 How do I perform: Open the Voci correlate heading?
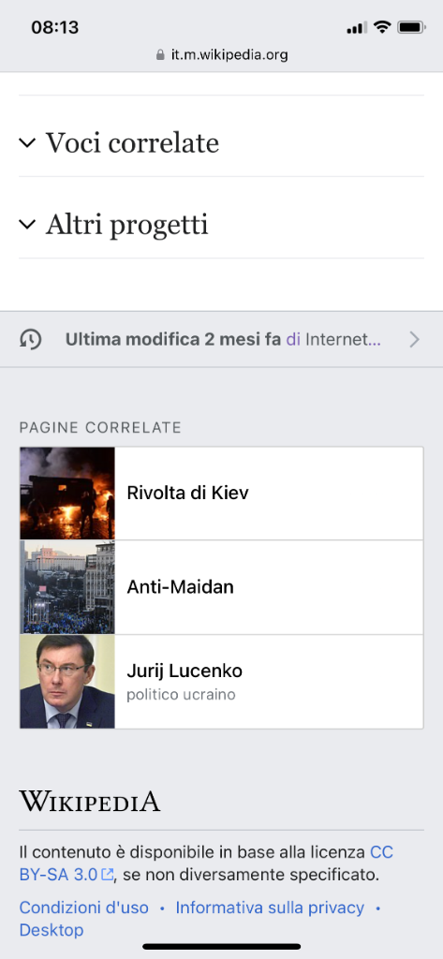(x=132, y=143)
